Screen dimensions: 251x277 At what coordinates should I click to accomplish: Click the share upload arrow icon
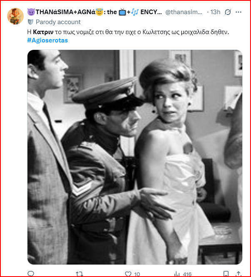(238, 274)
